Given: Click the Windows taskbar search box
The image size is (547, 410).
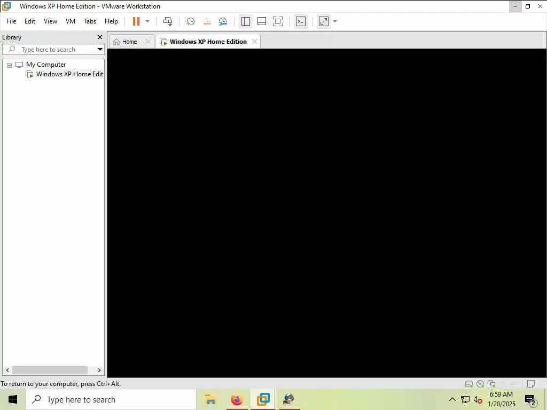Looking at the screenshot, I should (x=111, y=399).
